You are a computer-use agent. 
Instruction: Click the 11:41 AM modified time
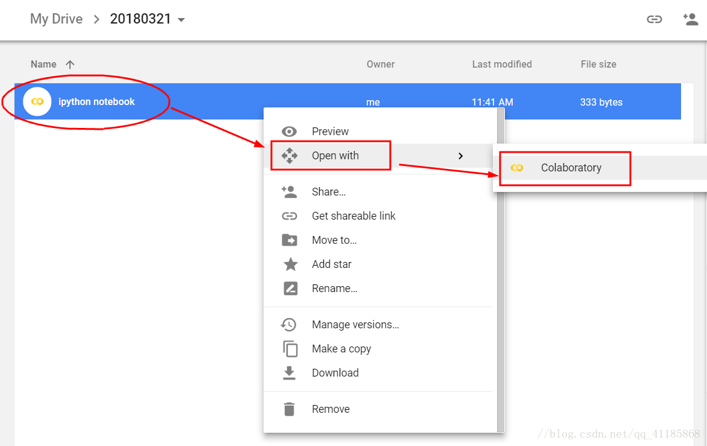pos(492,103)
